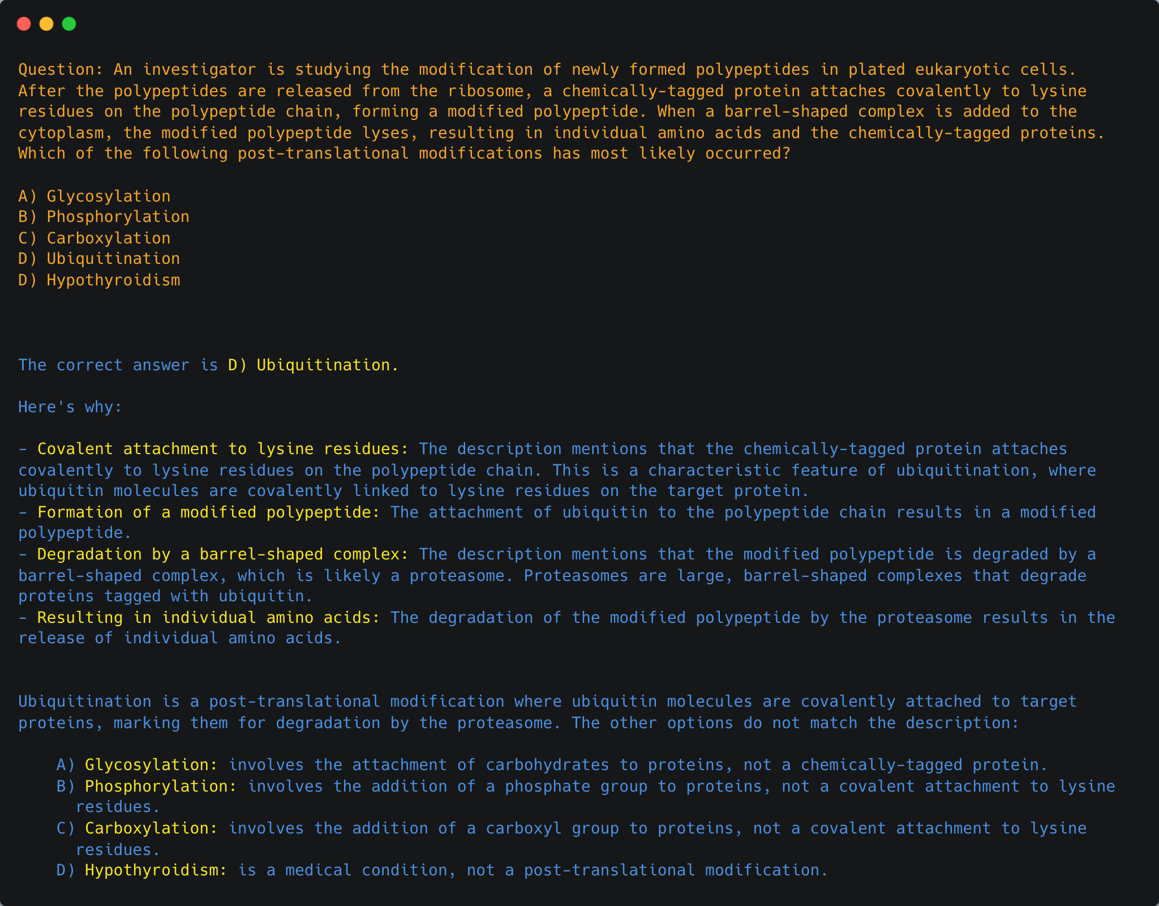The height and width of the screenshot is (906, 1159).
Task: Click yellow "Glycosylation:" in the explanation list
Action: 151,765
